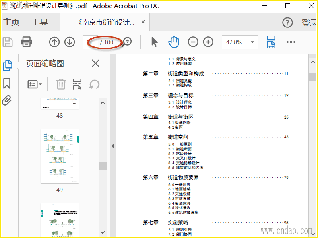The width and height of the screenshot is (318, 238).
Task: Click the 5.3 交叉口设计 entry
Action: (x=182, y=158)
